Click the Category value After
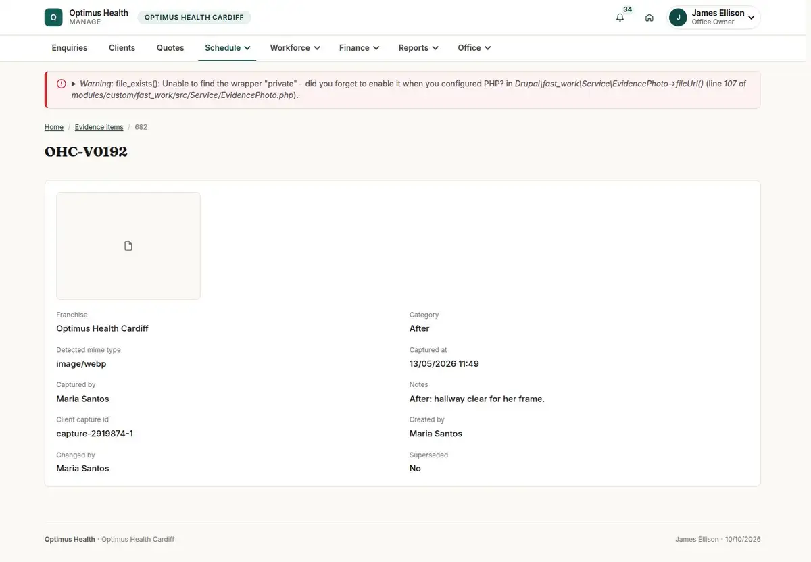This screenshot has height=562, width=811. pos(420,328)
